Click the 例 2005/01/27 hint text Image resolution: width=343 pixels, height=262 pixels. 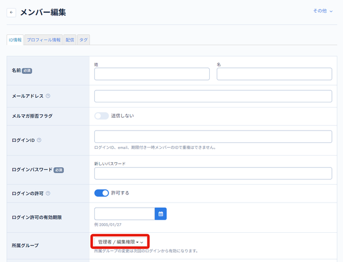108,225
